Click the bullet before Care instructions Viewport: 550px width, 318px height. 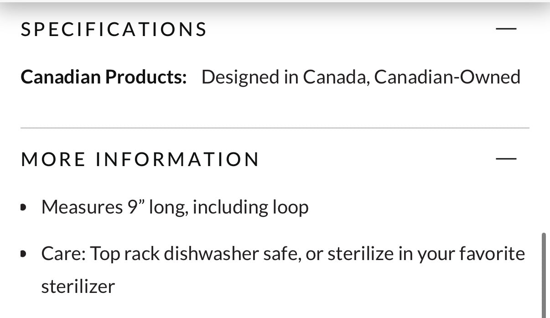[23, 254]
